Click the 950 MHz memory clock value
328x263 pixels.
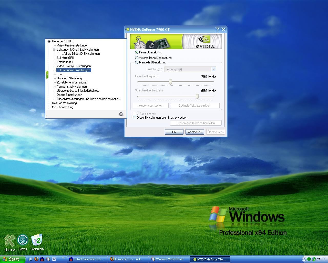[208, 91]
